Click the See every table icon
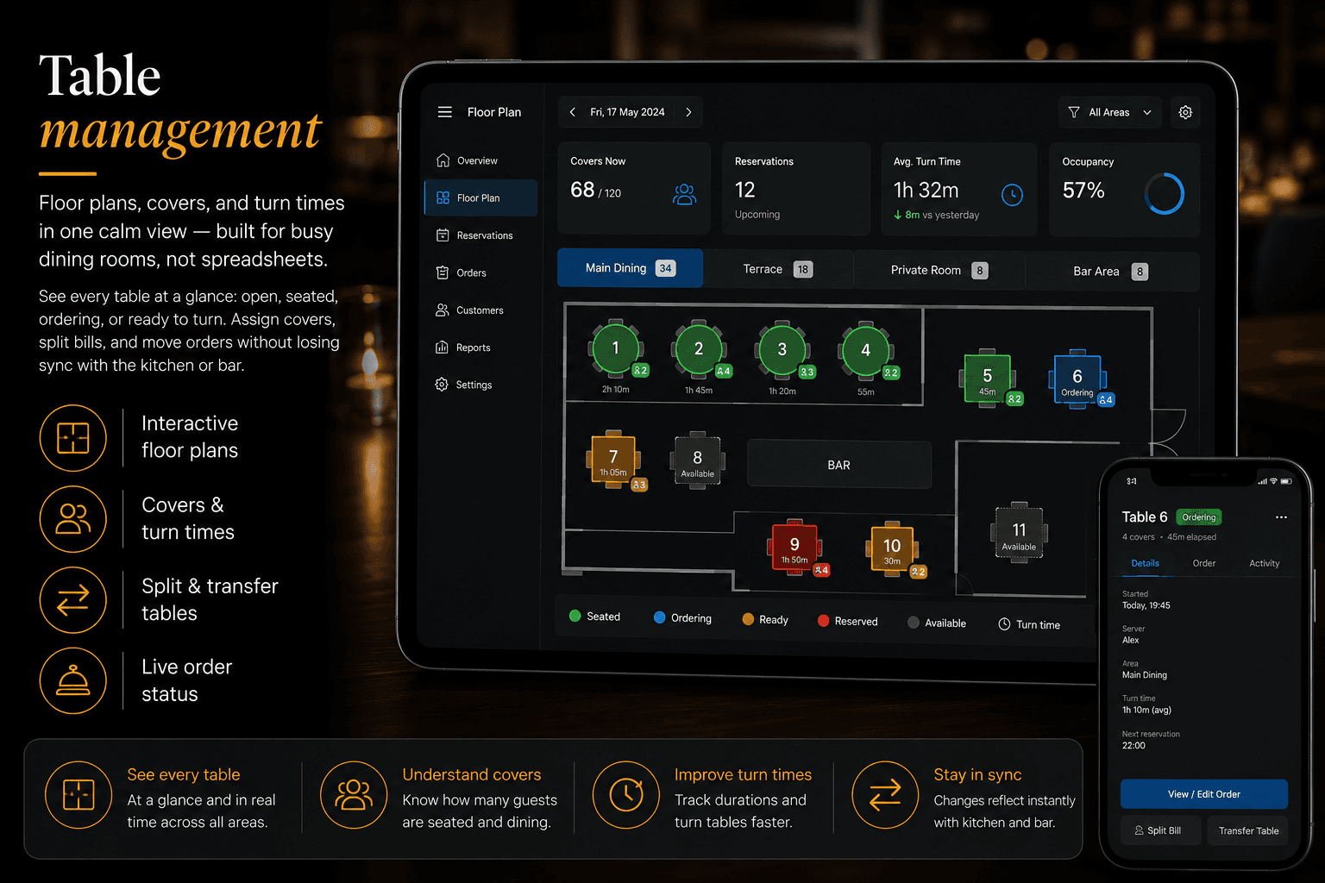Viewport: 1325px width, 883px height. pos(78,795)
